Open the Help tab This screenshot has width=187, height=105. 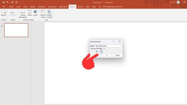[x=94, y=7]
